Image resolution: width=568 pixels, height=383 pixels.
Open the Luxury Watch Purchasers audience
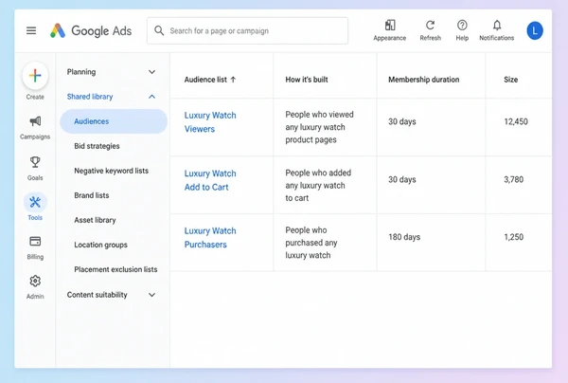click(x=210, y=238)
